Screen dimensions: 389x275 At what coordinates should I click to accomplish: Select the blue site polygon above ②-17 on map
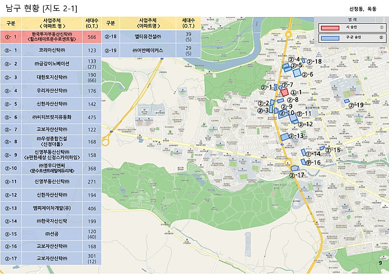(x=295, y=168)
